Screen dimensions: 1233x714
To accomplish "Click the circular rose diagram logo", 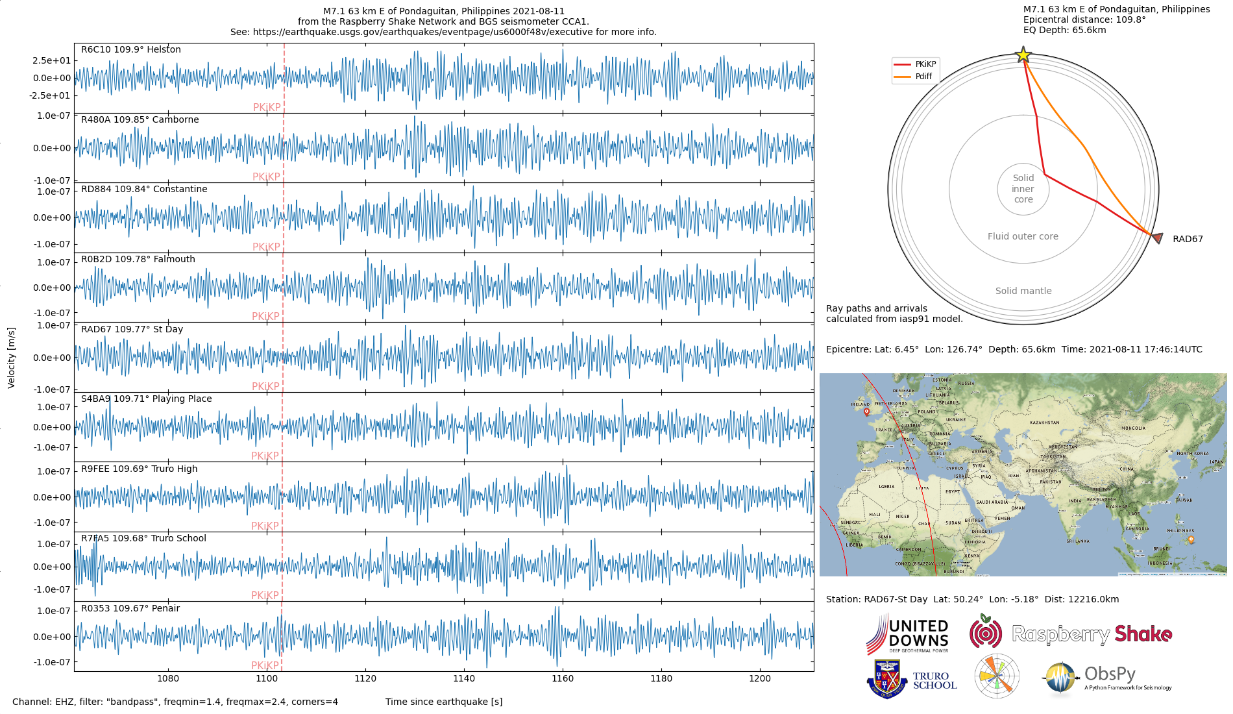I will 997,676.
